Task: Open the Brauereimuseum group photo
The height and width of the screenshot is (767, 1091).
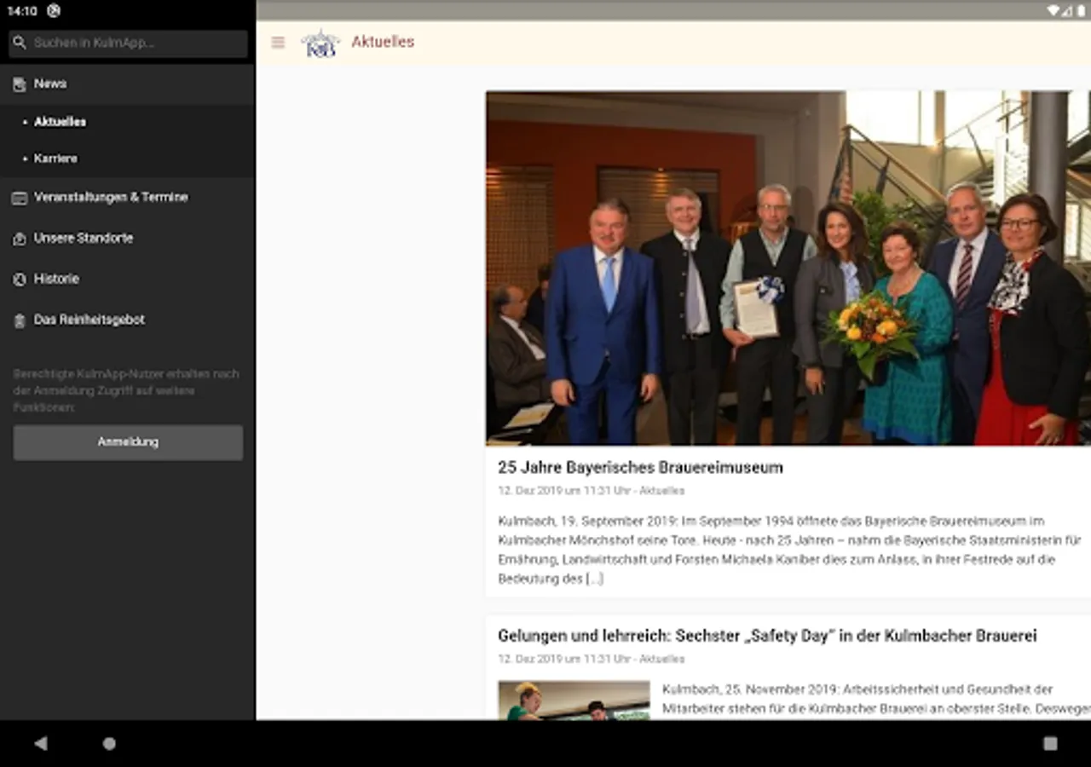Action: pyautogui.click(x=788, y=268)
